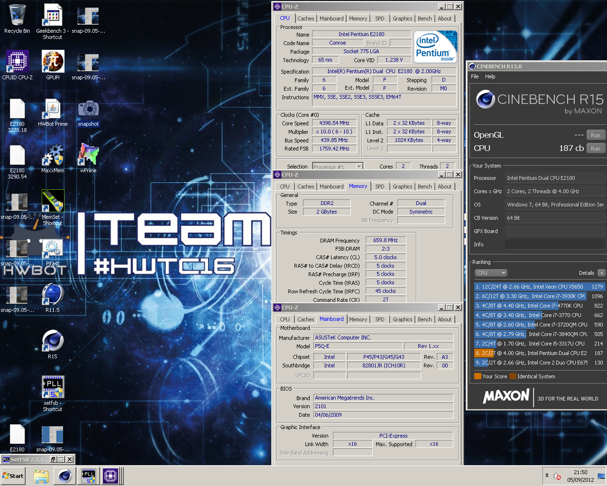Open the MemSet shortcut icon
The width and height of the screenshot is (607, 486).
click(x=53, y=208)
